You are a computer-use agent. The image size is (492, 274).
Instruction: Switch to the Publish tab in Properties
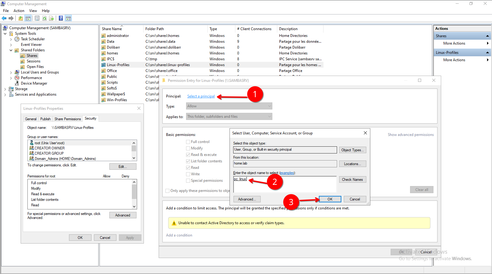(46, 119)
